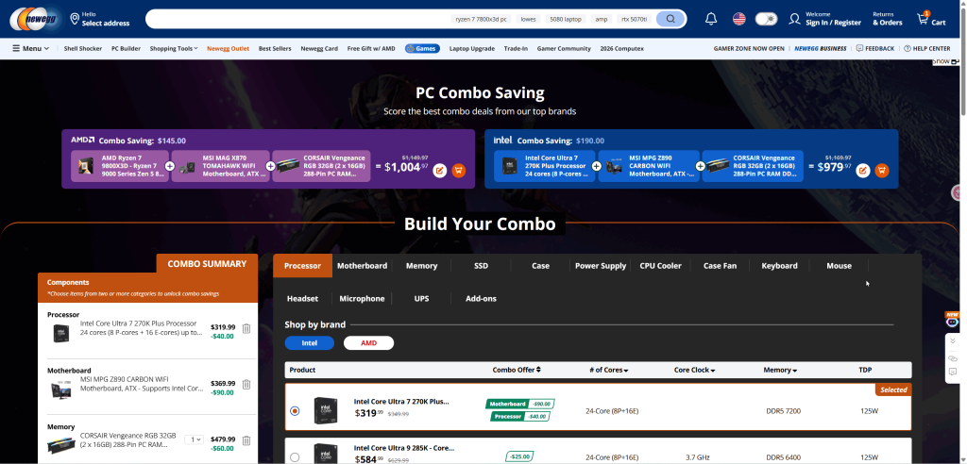
Task: Click the page vertical scrollbar
Action: (962, 61)
